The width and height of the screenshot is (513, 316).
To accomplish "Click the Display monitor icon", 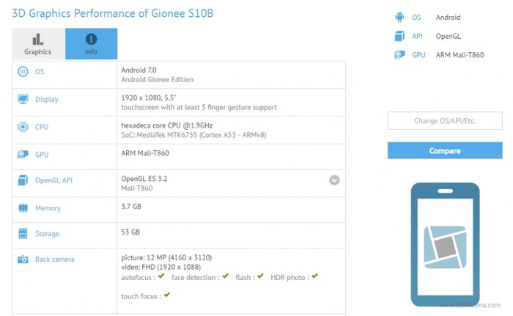I will (x=23, y=99).
